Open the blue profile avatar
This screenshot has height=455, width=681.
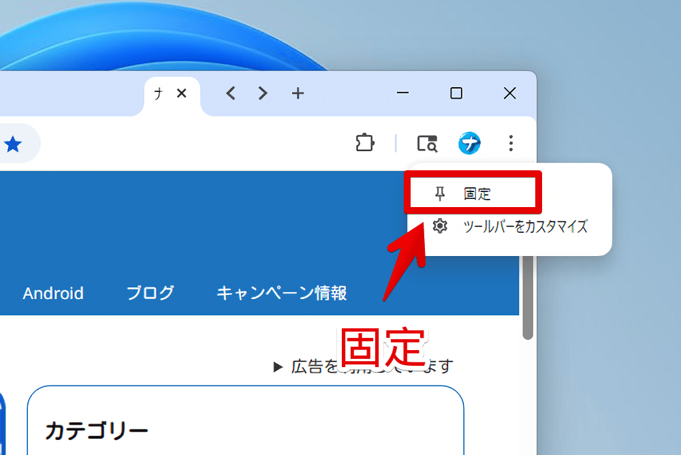pos(469,143)
